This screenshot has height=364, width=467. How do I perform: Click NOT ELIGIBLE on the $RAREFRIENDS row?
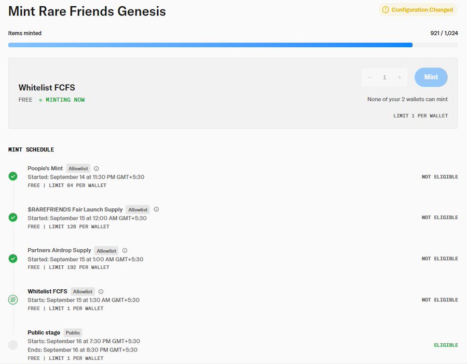coord(440,218)
